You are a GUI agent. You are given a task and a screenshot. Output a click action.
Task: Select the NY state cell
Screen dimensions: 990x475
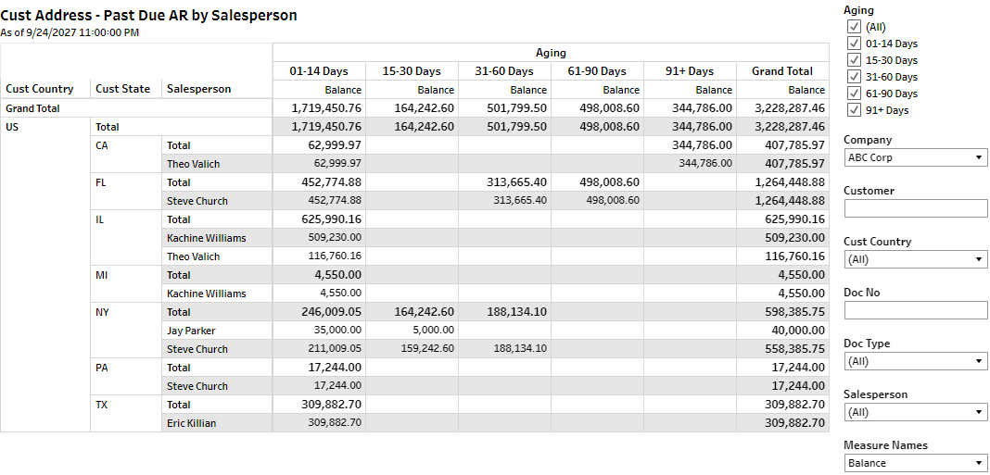click(102, 312)
